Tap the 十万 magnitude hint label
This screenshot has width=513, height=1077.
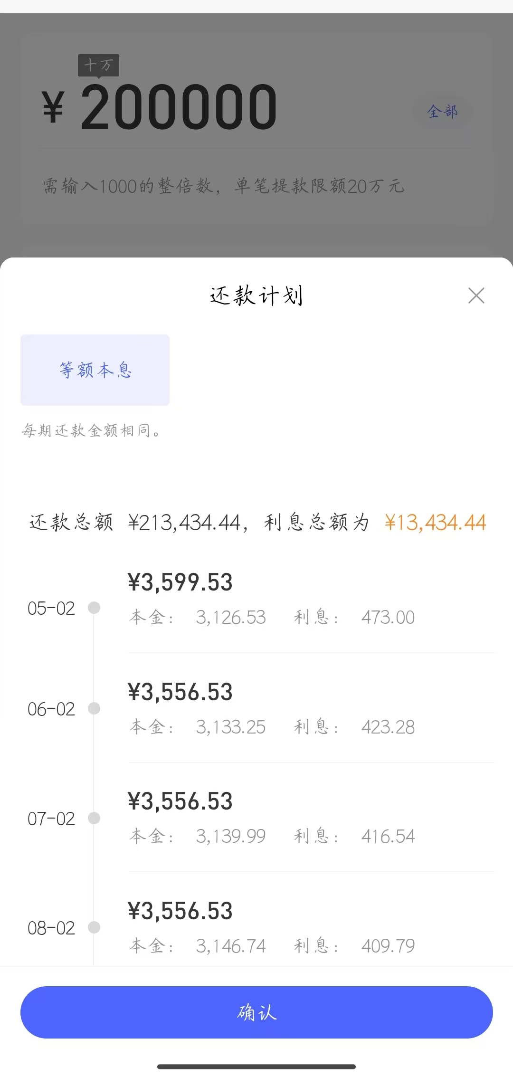coord(98,65)
